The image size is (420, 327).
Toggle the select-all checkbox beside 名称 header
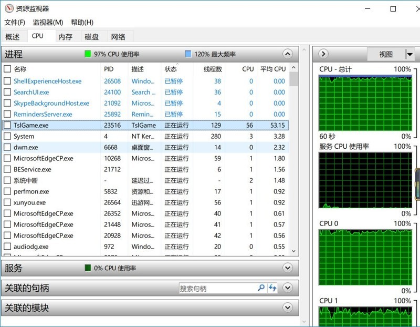tap(7, 69)
